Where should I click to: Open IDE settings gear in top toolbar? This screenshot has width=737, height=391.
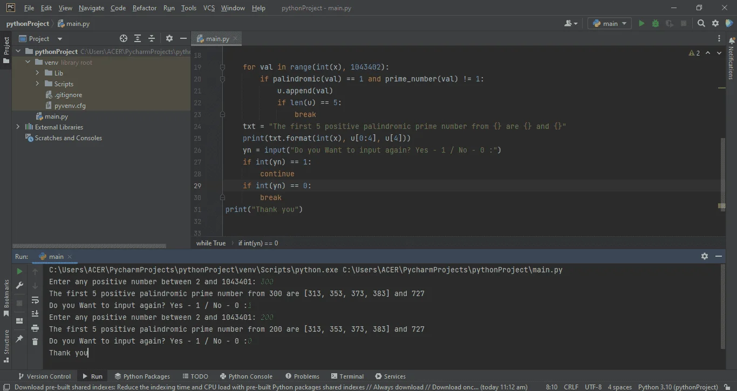pos(715,23)
